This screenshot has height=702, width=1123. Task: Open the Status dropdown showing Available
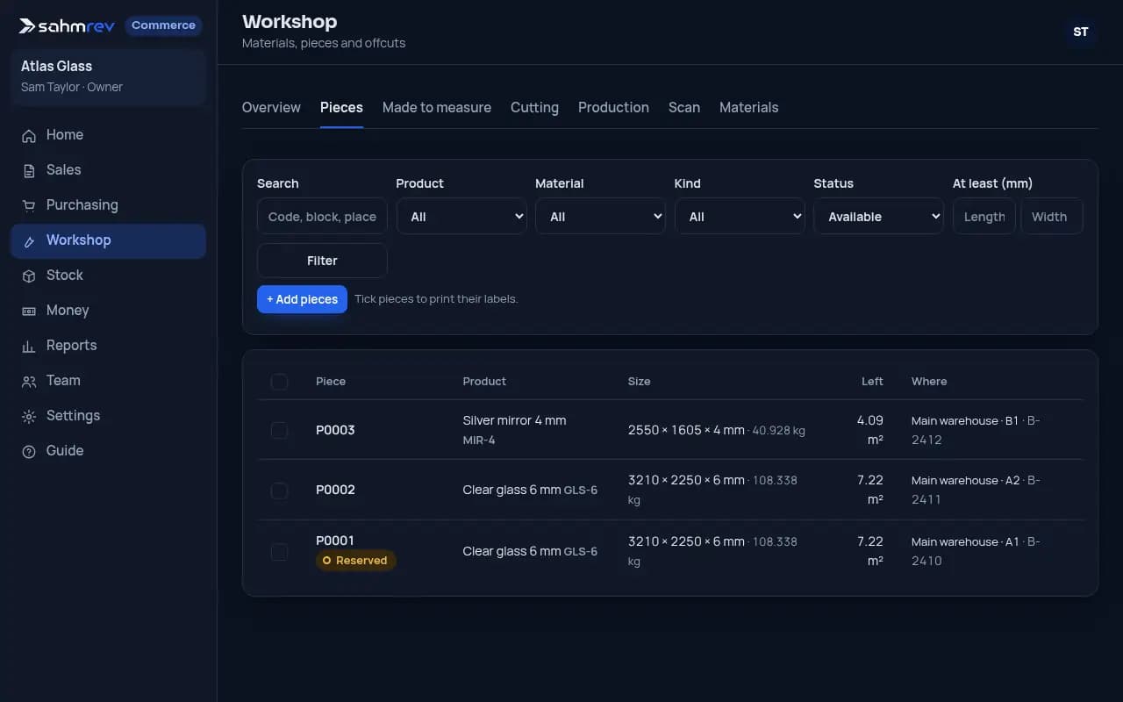pos(878,217)
